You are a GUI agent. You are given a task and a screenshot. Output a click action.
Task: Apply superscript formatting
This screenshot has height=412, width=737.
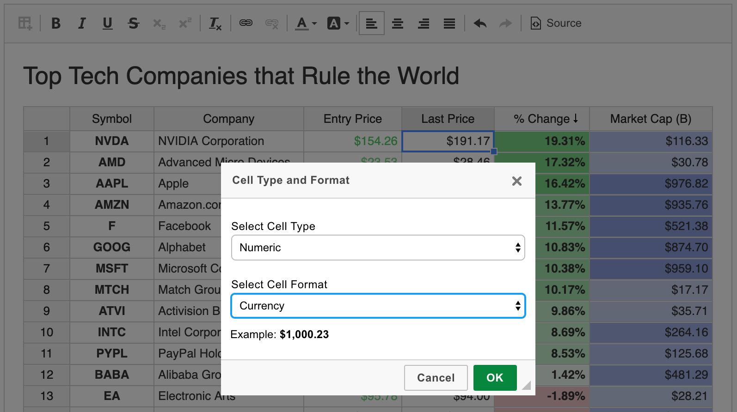(185, 23)
